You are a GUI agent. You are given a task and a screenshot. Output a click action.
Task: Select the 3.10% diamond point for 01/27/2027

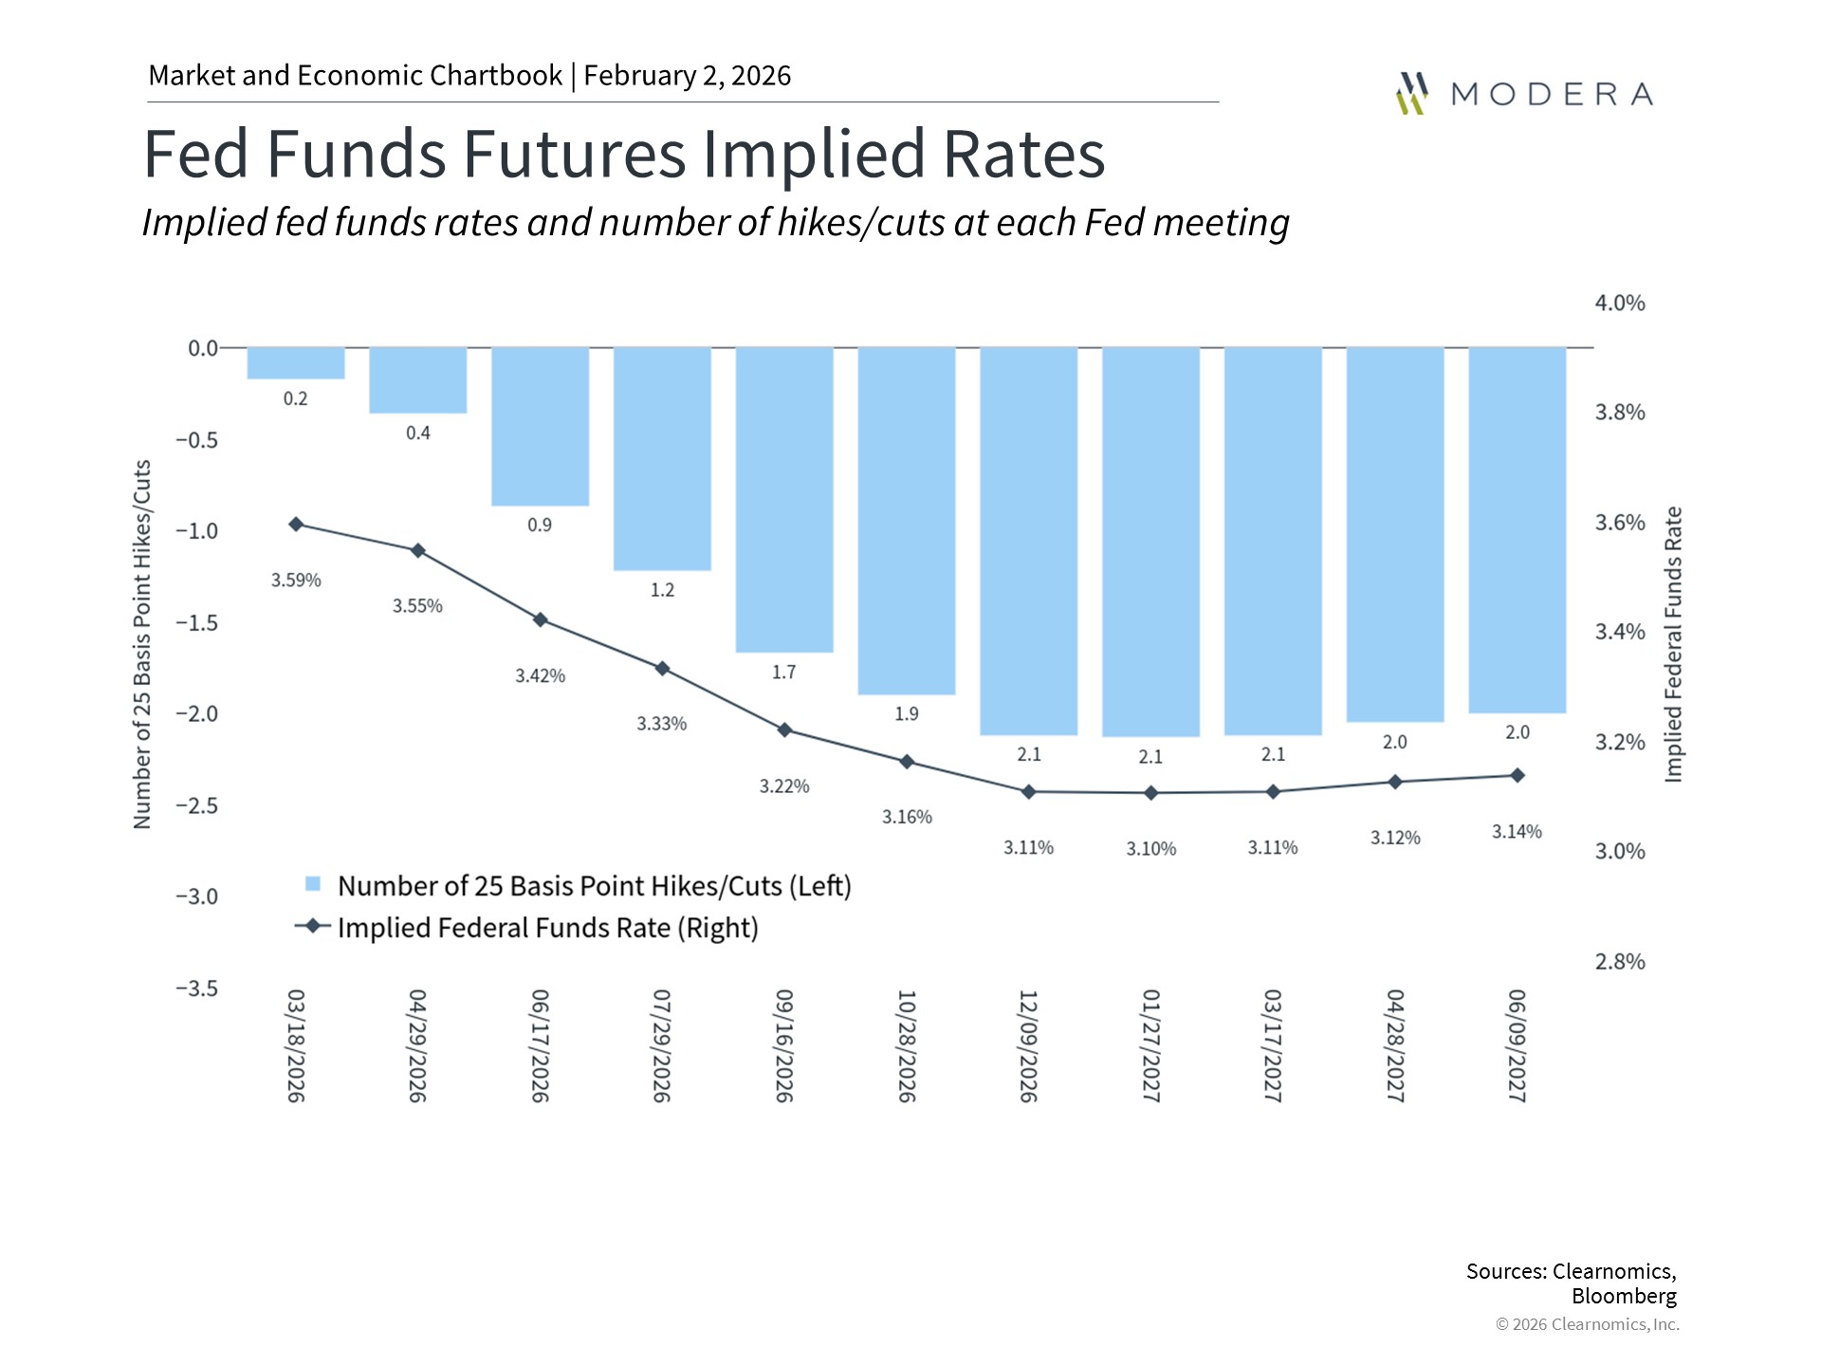click(1151, 793)
